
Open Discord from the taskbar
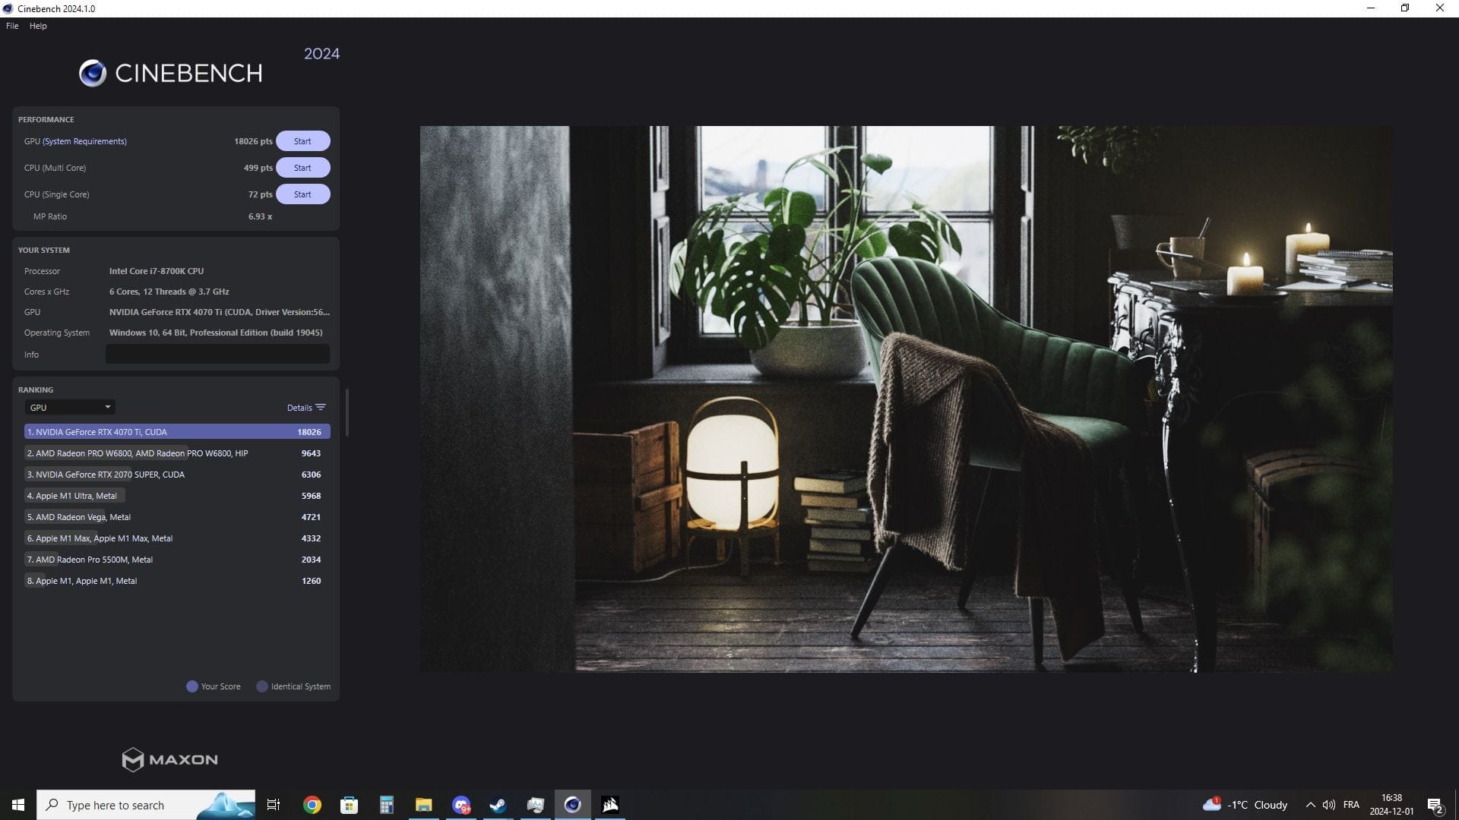(460, 805)
